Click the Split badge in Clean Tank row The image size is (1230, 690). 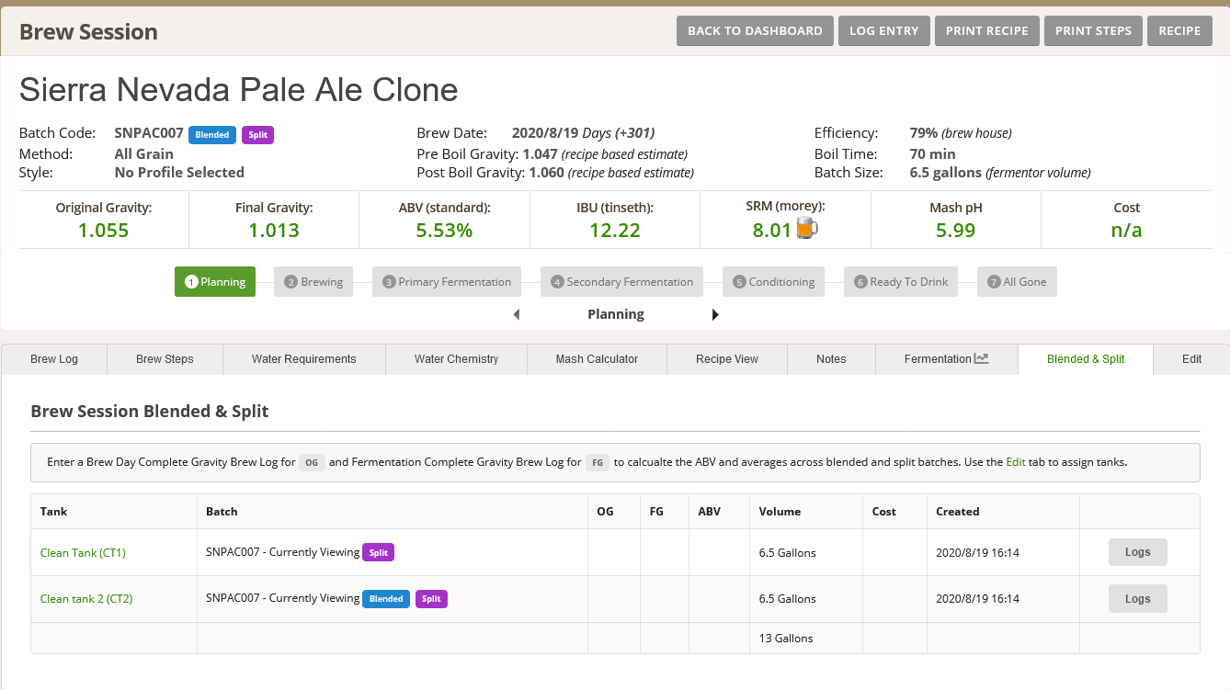378,553
